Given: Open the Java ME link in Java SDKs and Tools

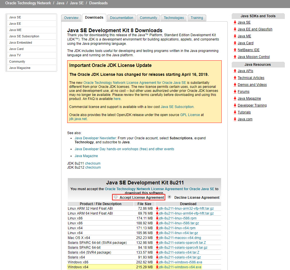Looking at the screenshot, I should tap(244, 36).
